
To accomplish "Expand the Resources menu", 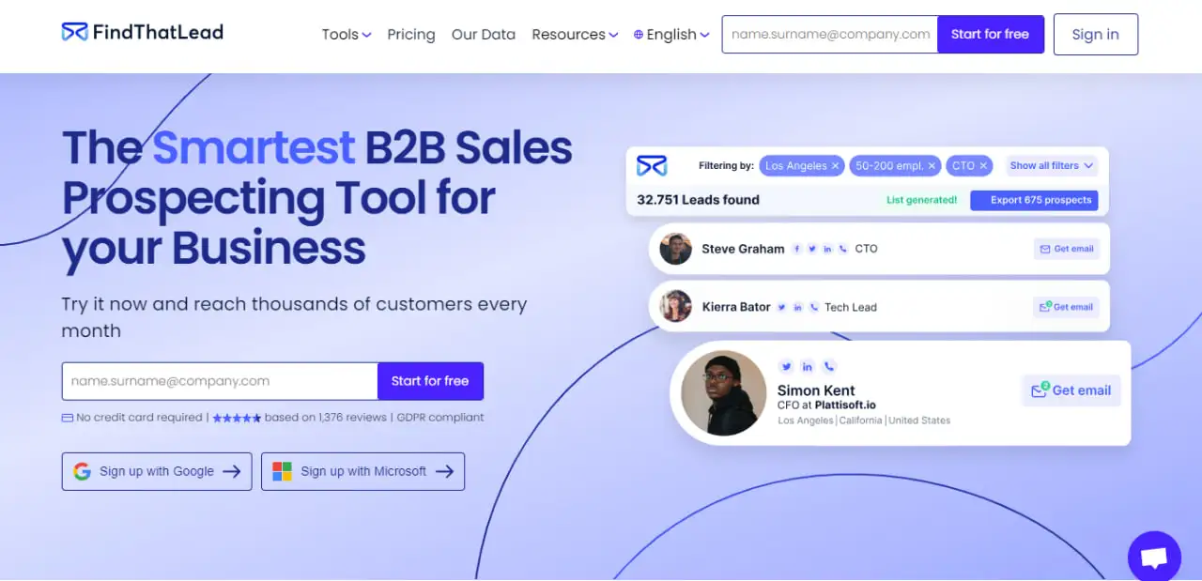I will tap(575, 35).
